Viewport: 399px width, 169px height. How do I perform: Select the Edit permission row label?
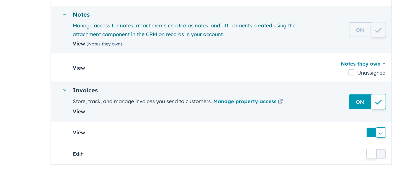click(78, 154)
